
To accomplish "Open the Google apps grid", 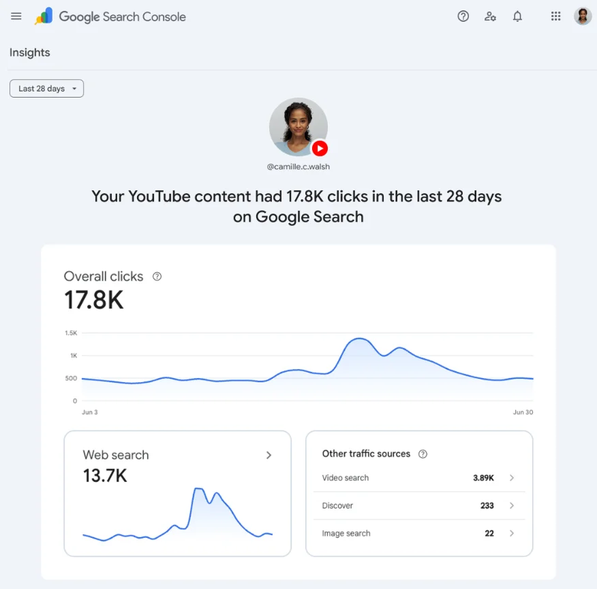I will coord(555,16).
